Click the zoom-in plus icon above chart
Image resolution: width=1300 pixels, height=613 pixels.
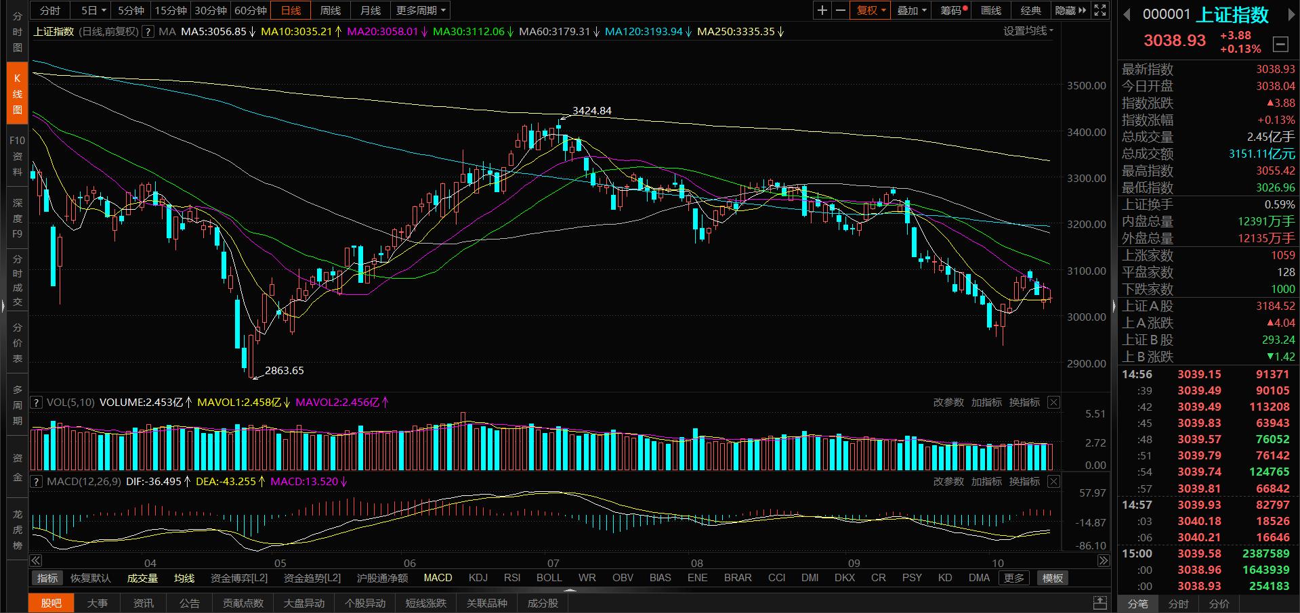[822, 10]
